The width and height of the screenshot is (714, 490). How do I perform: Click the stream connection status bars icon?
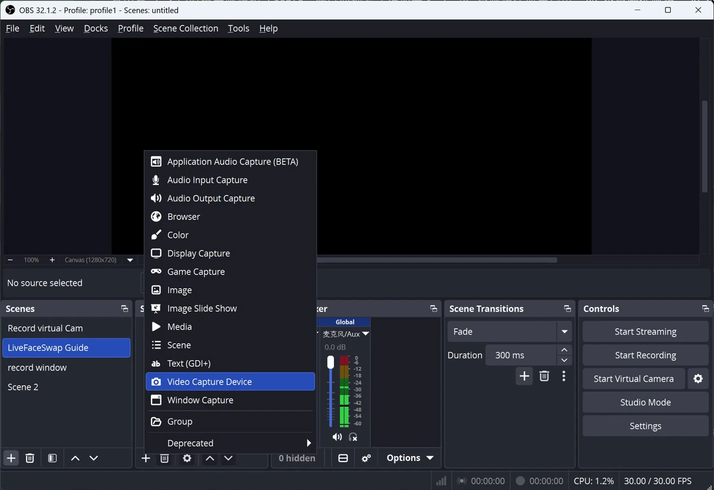tap(441, 481)
